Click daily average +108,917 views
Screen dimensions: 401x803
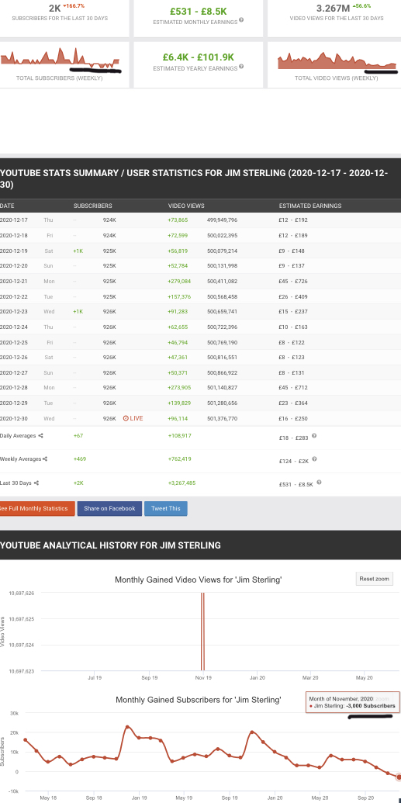(x=180, y=436)
